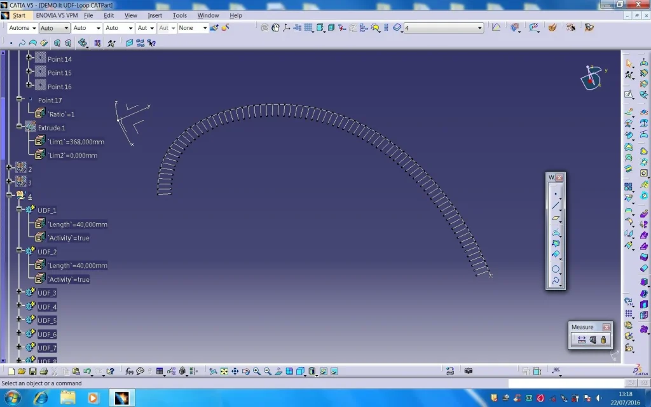Select the Plane tool in floating toolbar
Image resolution: width=651 pixels, height=407 pixels.
[556, 217]
